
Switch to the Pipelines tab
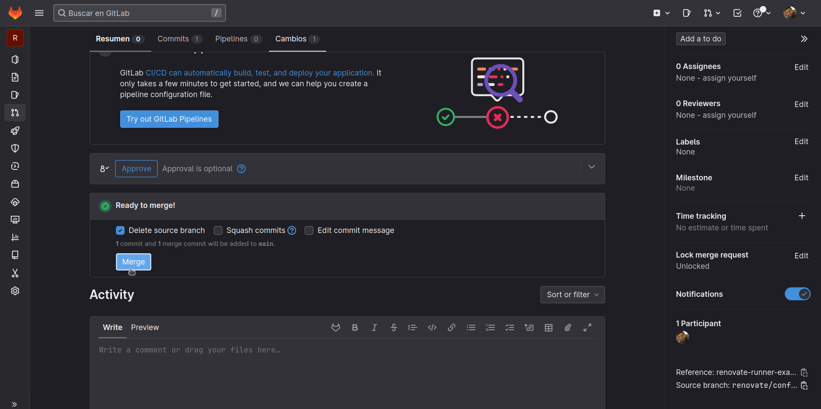[x=238, y=39]
